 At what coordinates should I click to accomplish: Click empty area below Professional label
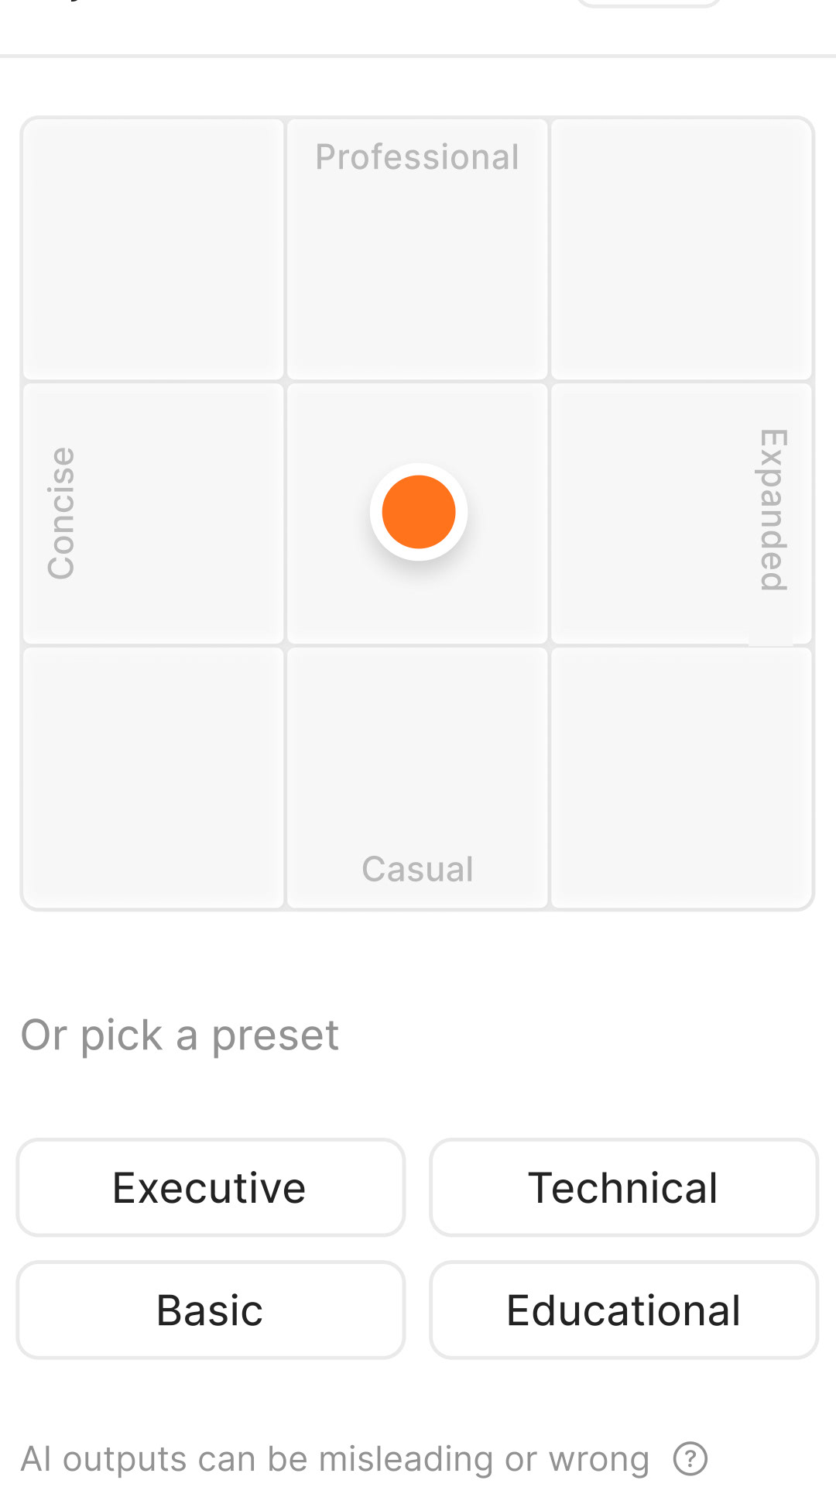417,279
